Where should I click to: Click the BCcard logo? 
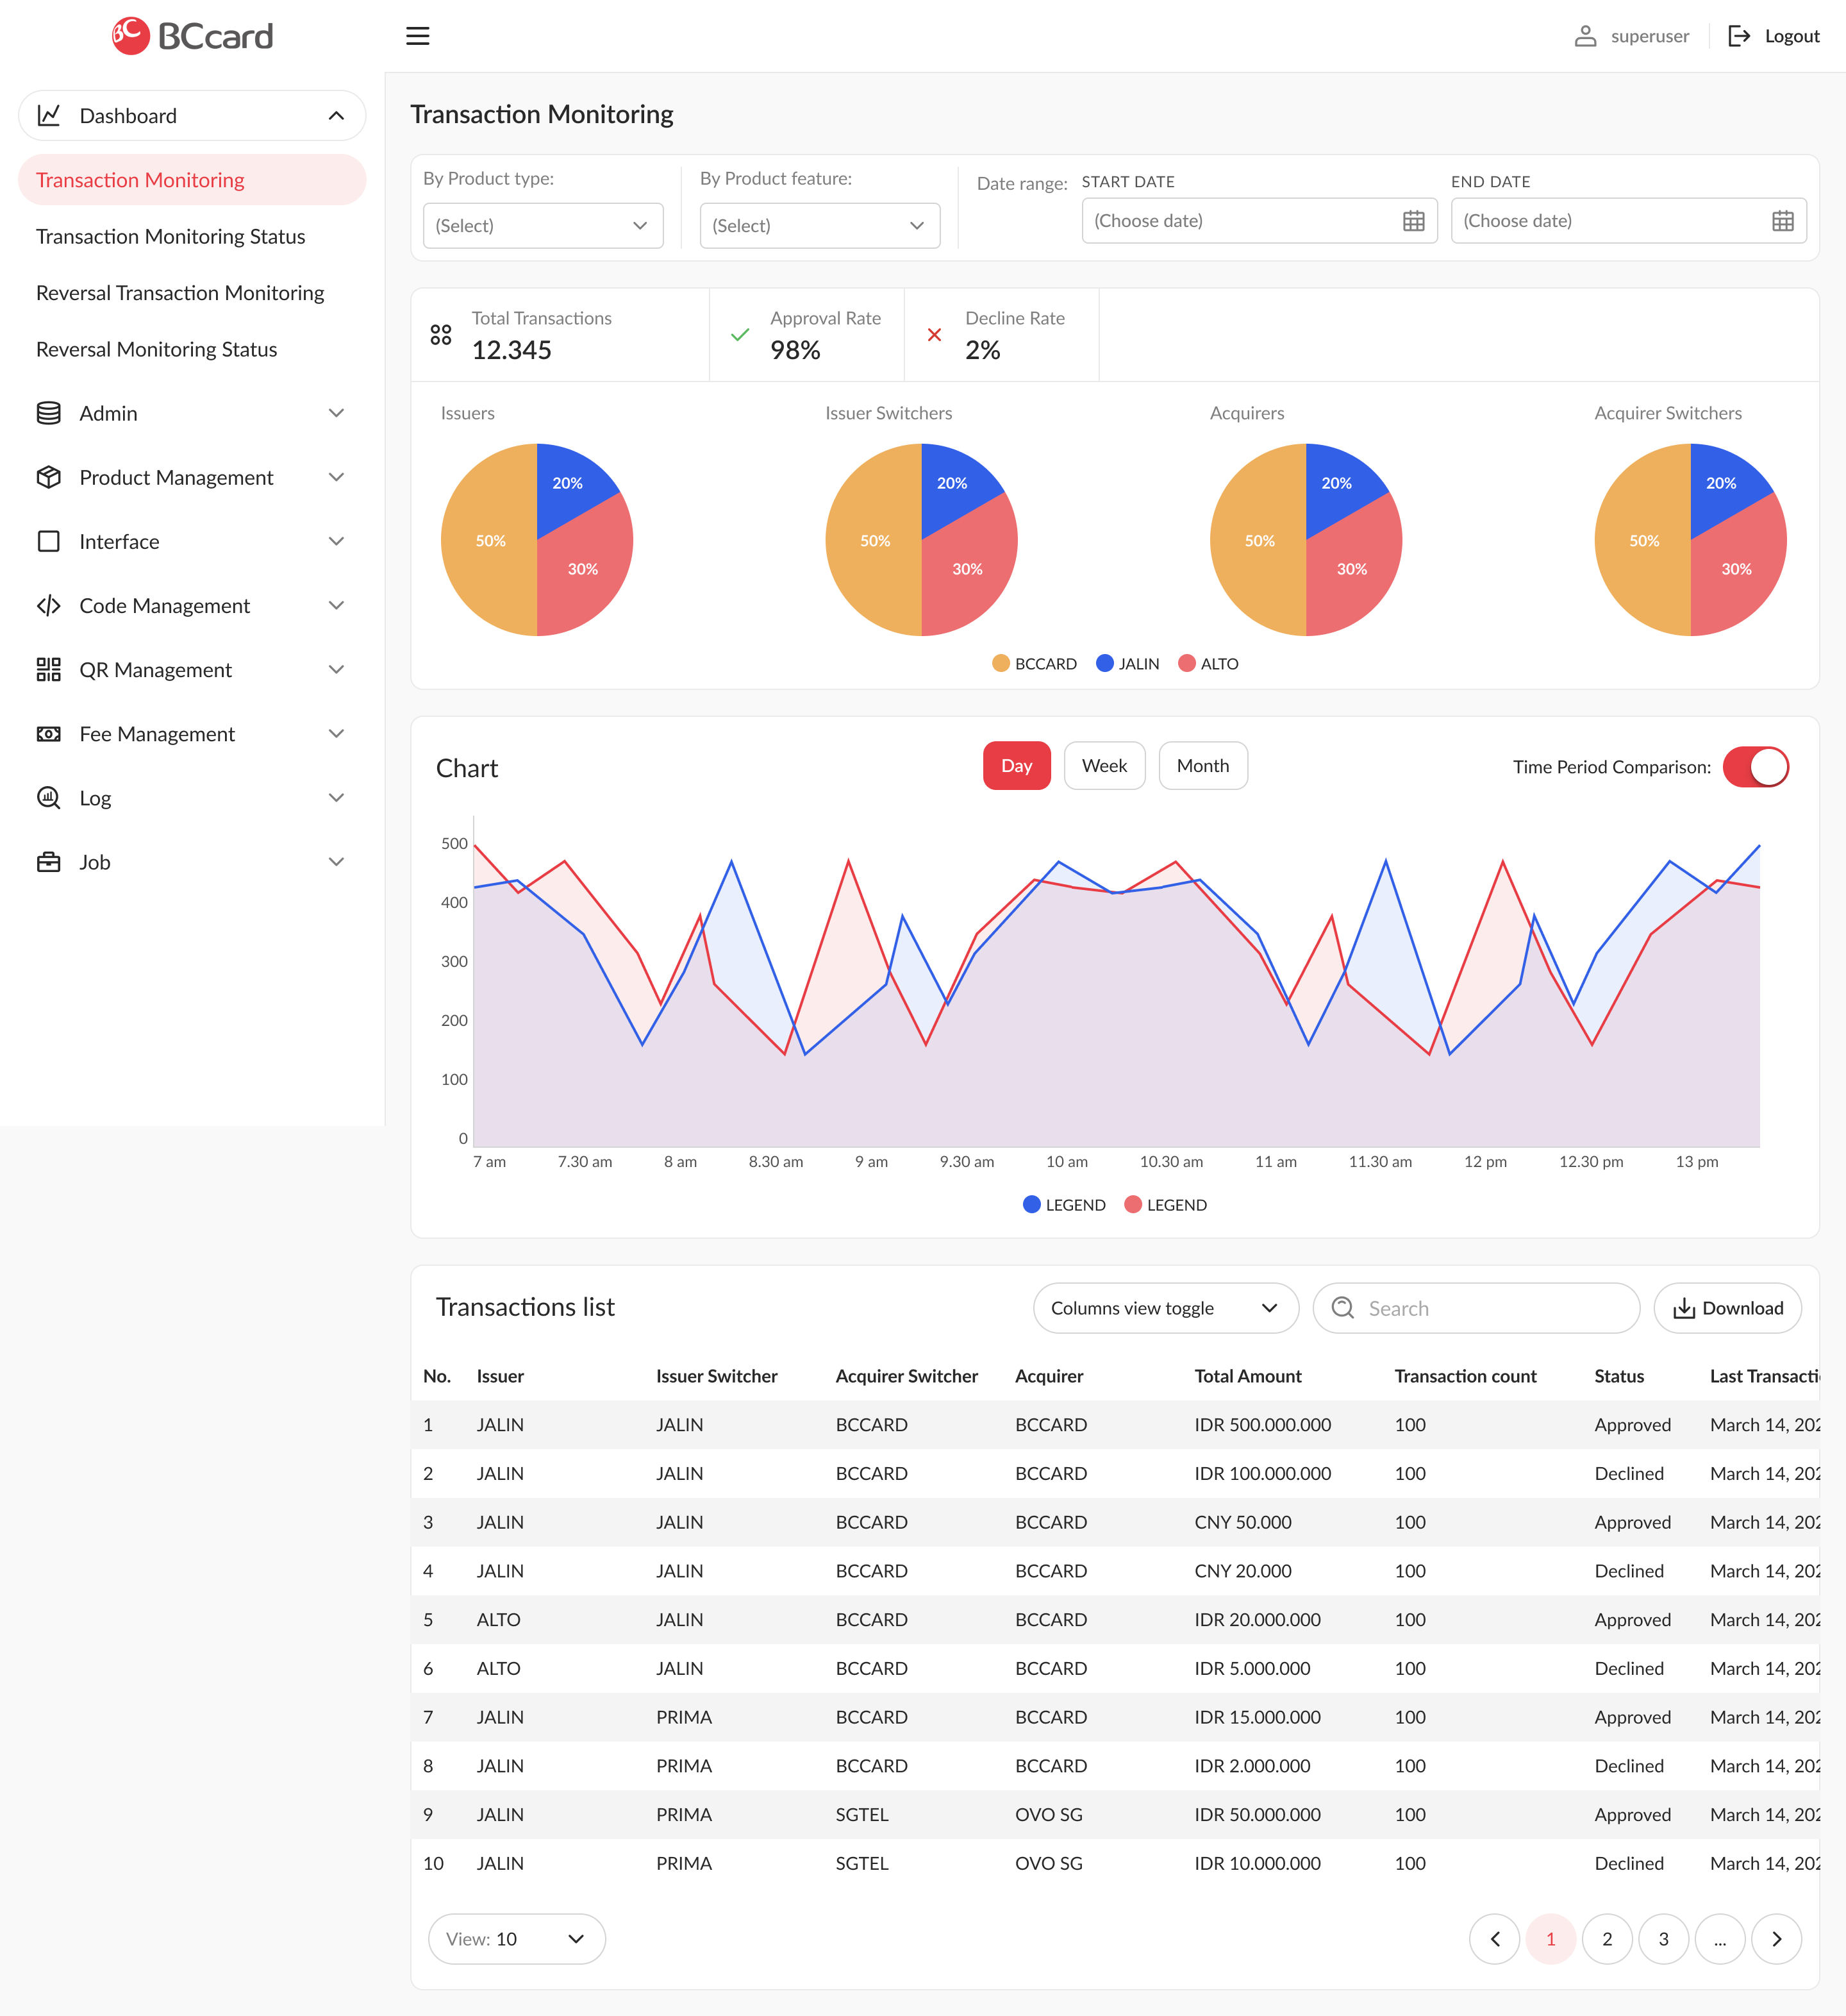192,35
